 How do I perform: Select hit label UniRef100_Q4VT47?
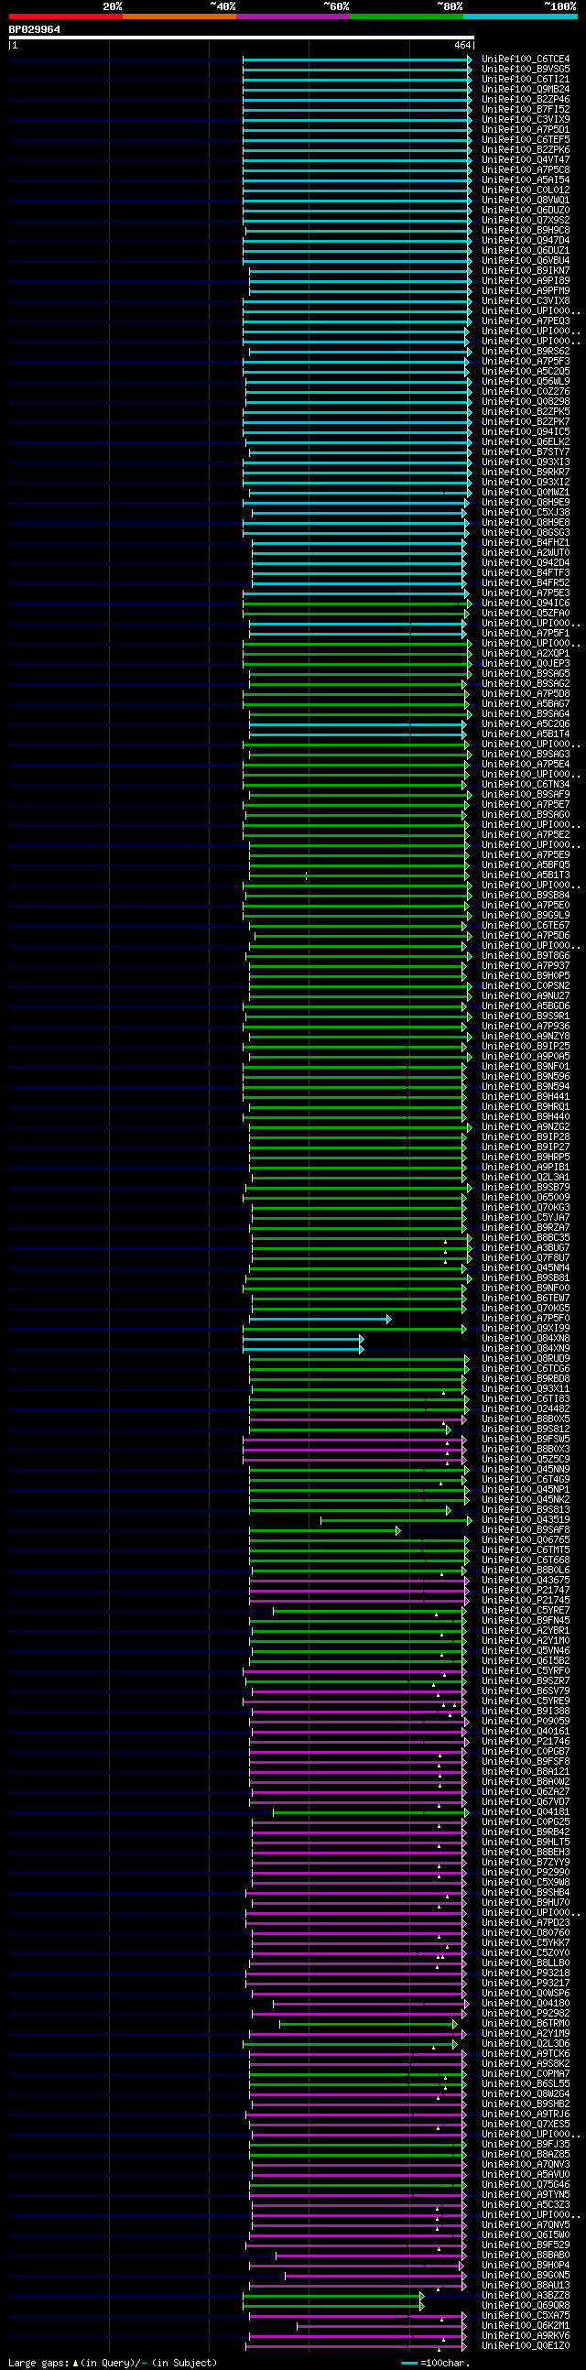(526, 160)
